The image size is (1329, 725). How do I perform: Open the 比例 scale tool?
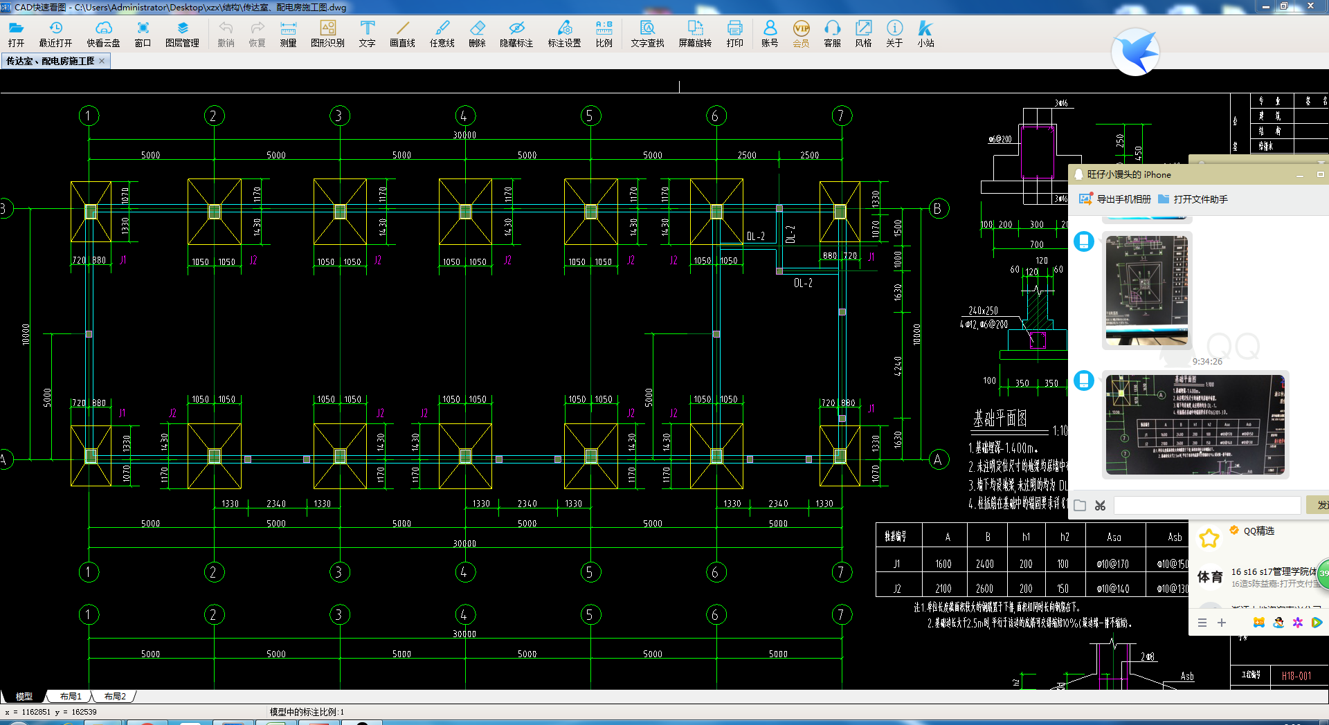point(604,33)
